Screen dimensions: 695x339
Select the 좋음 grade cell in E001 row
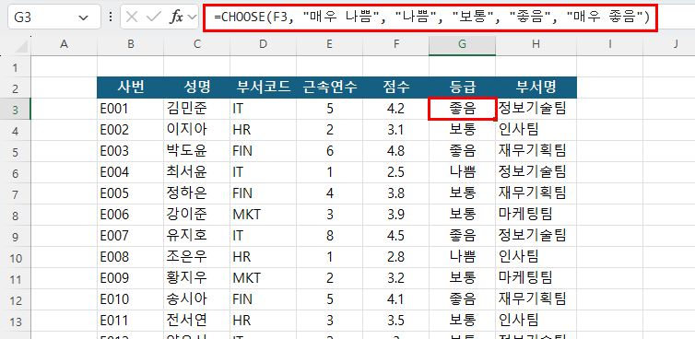point(463,109)
